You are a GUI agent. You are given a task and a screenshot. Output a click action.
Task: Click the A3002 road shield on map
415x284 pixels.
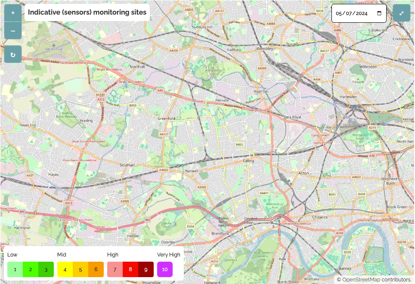(x=201, y=187)
